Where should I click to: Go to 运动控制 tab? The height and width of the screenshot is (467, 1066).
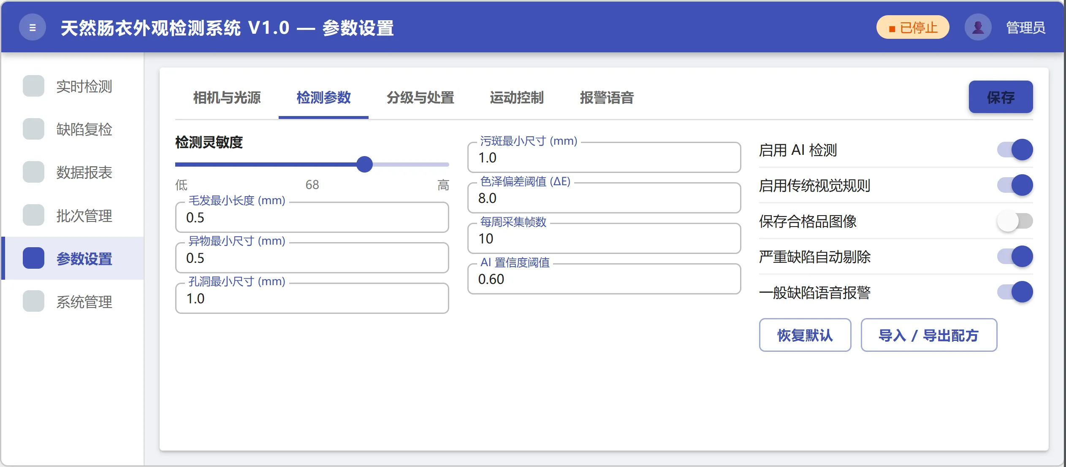(516, 98)
